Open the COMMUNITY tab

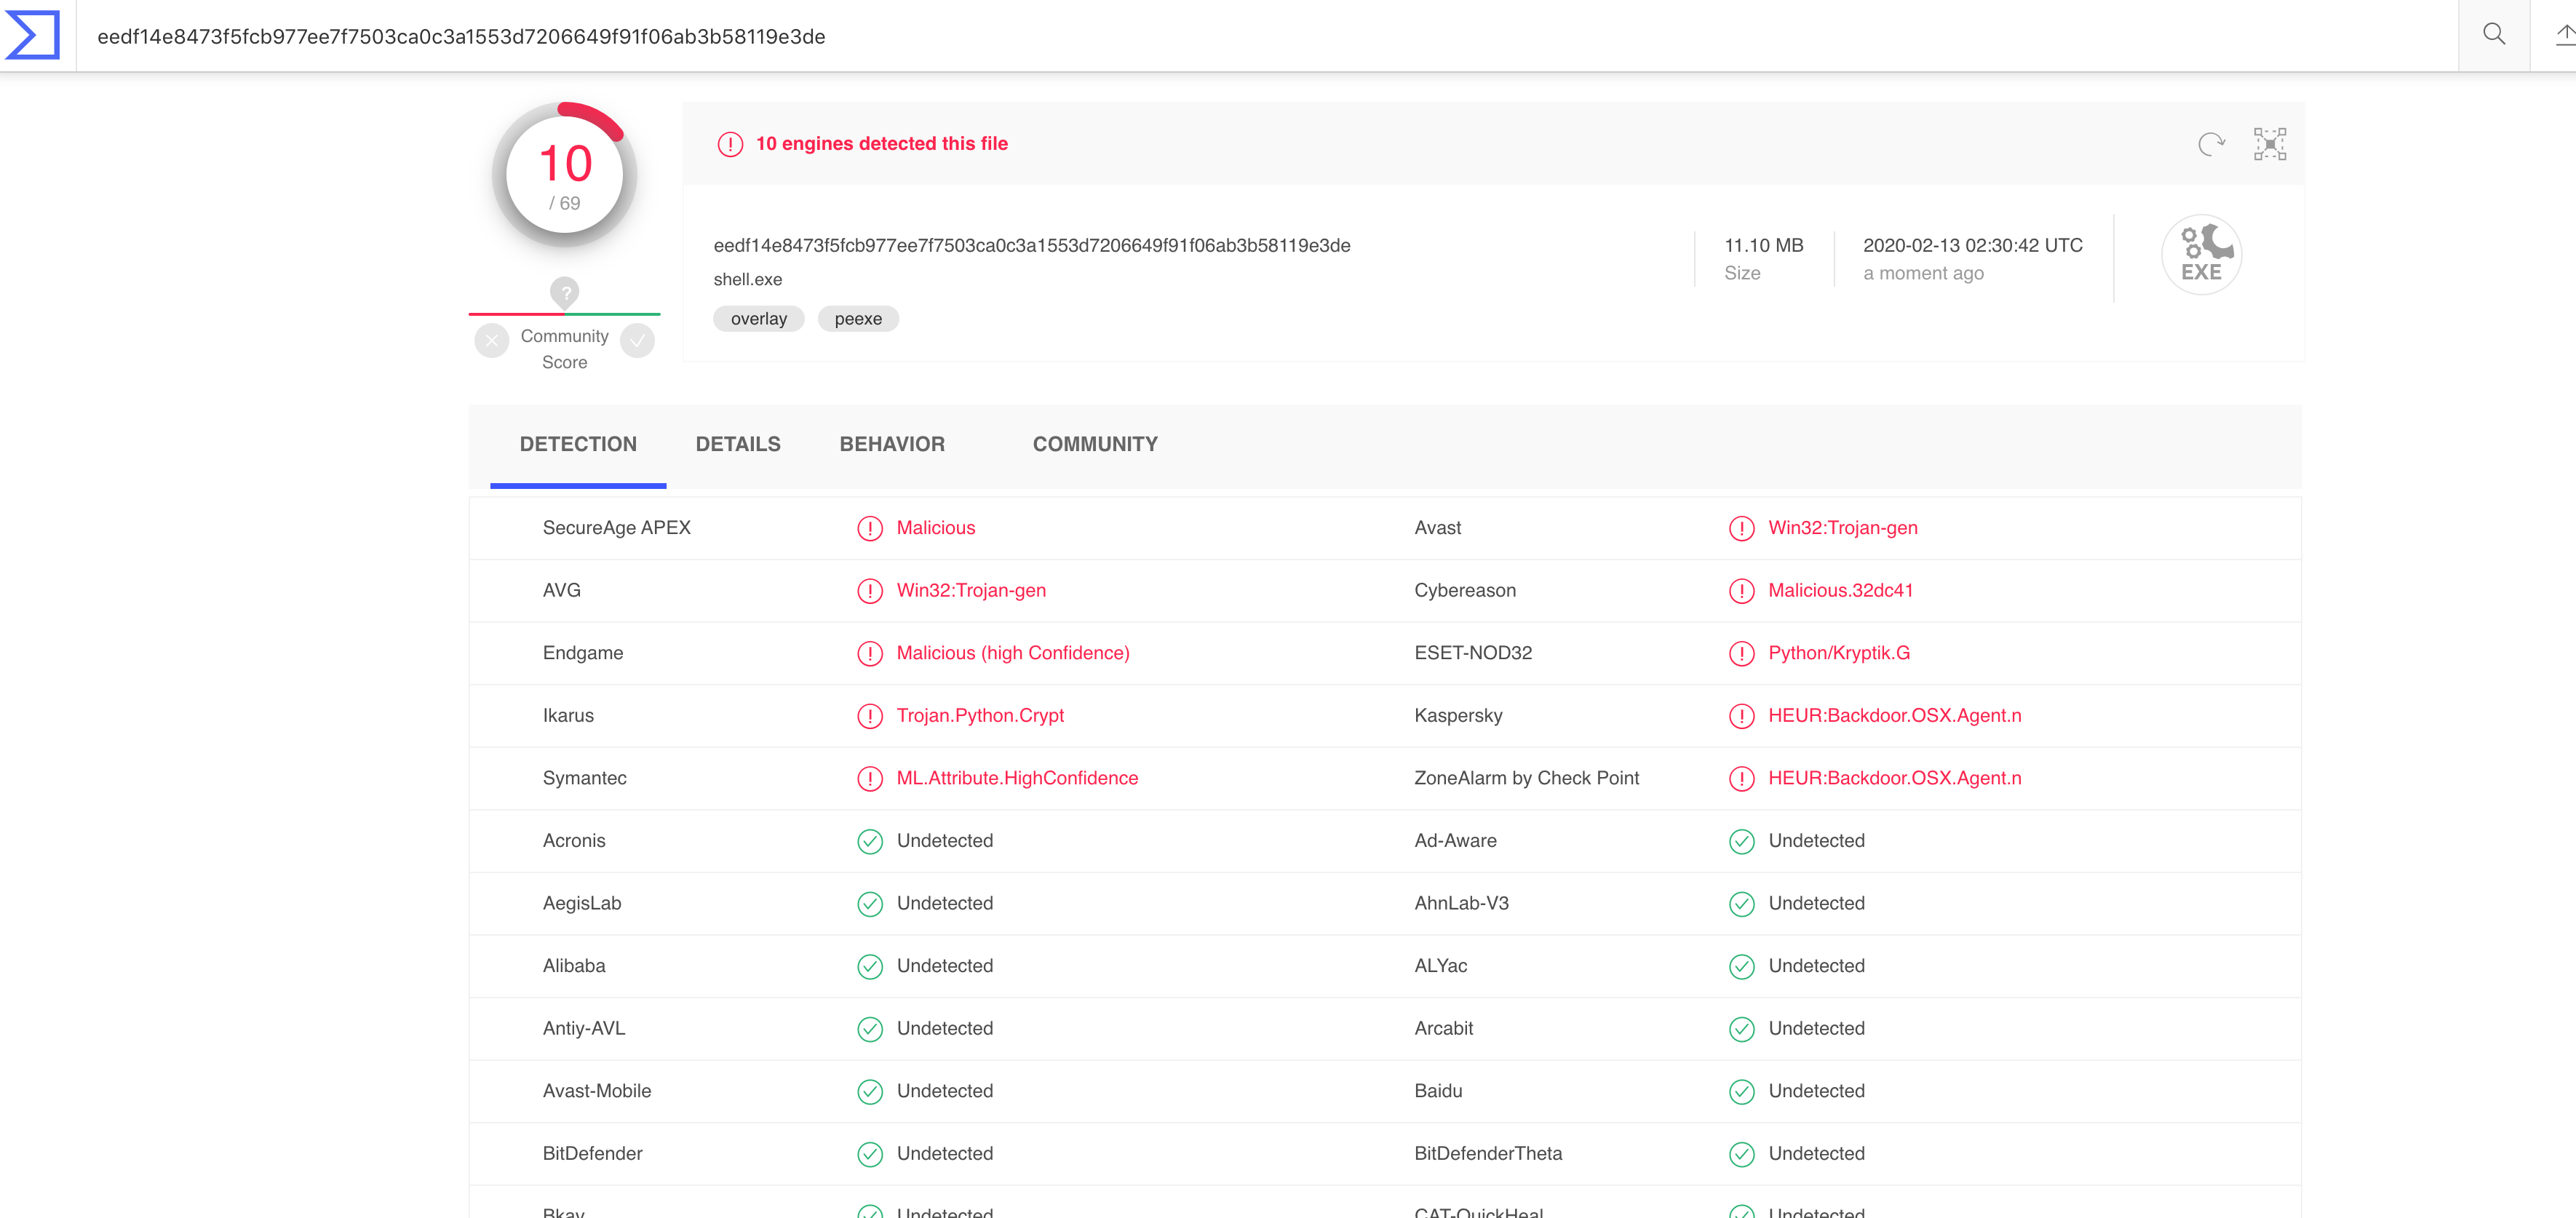tap(1095, 444)
